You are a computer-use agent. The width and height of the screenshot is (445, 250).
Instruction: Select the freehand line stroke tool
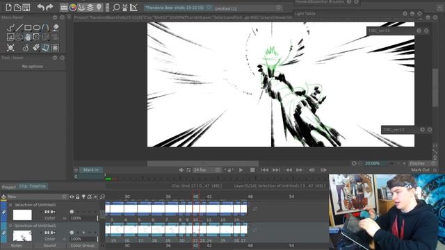10,28
